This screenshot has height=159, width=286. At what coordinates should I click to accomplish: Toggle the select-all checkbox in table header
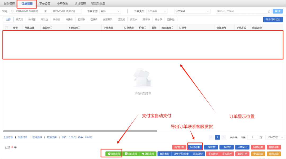[7, 27]
